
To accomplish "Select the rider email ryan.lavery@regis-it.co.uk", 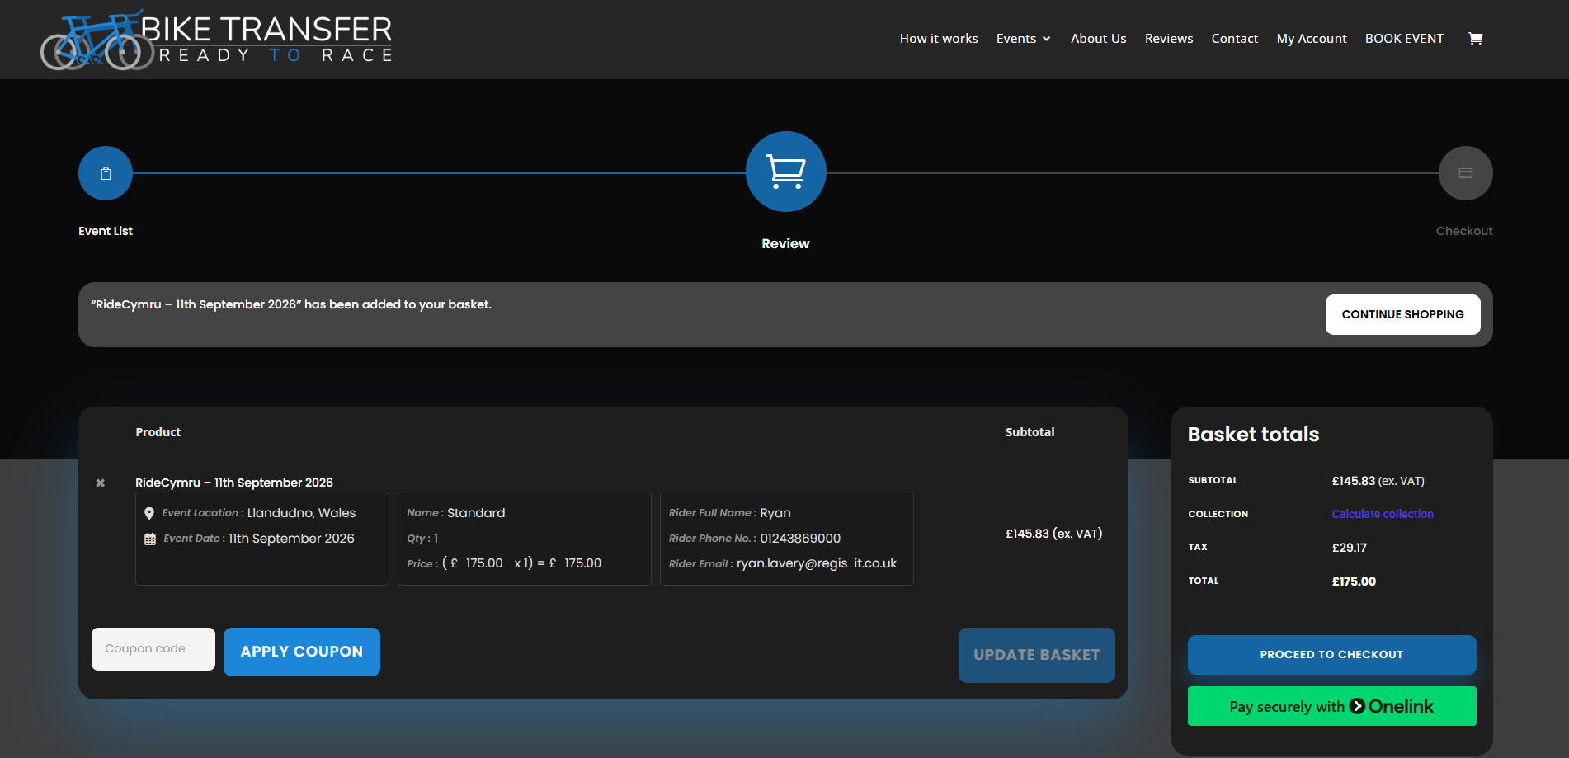I will click(817, 563).
